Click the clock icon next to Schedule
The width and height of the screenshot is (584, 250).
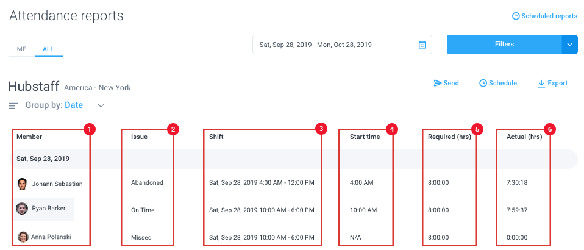[x=483, y=83]
